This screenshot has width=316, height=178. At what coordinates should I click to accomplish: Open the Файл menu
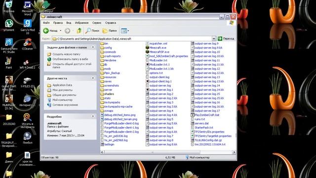[x=46, y=23]
